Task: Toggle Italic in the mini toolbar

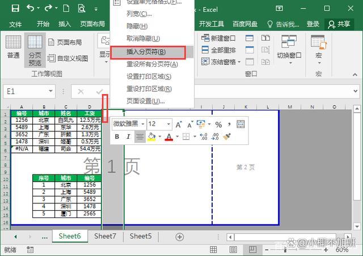Action: tap(128, 136)
